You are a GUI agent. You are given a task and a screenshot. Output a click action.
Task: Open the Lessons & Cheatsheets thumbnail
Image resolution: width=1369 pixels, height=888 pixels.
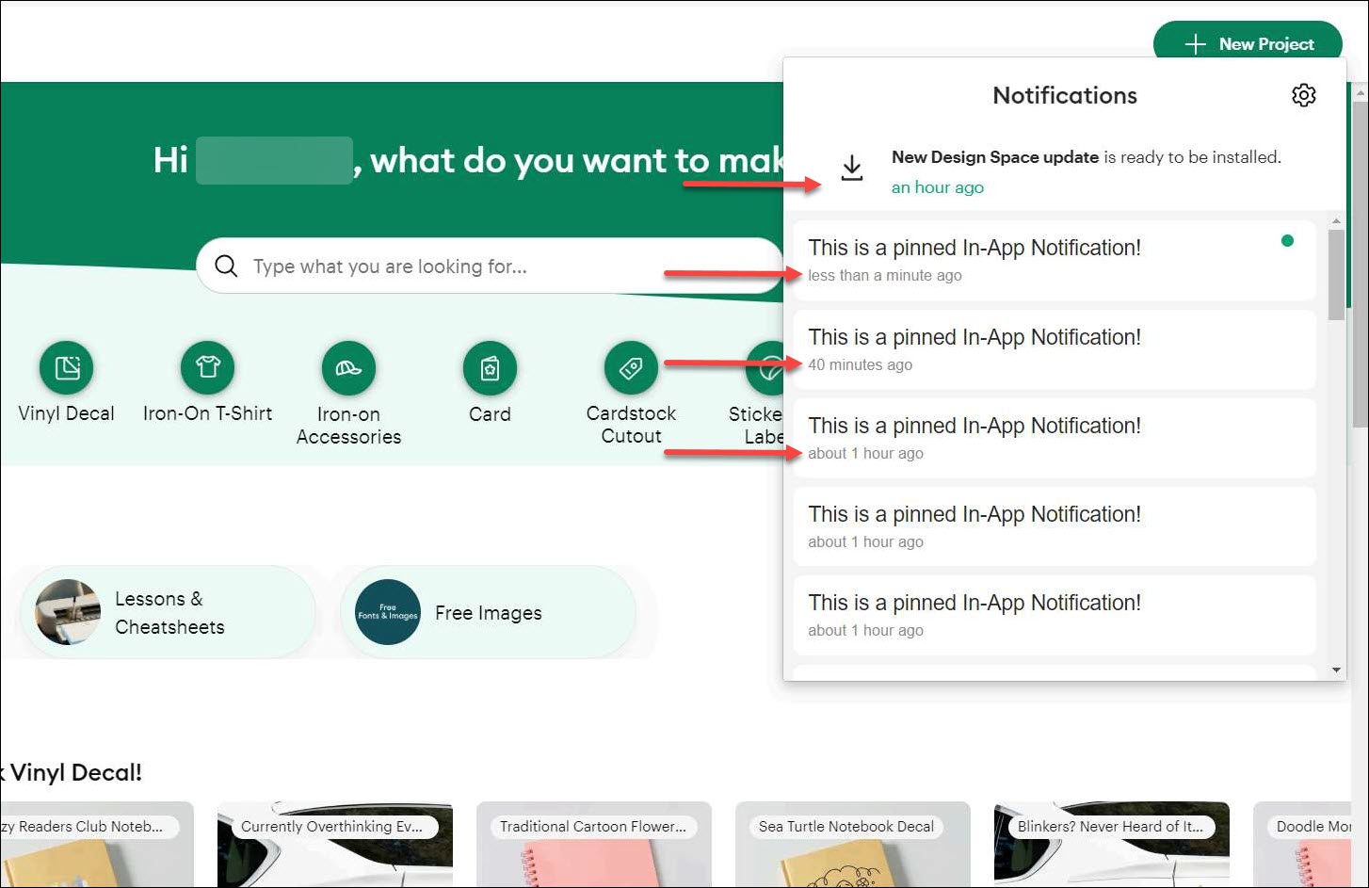(68, 612)
